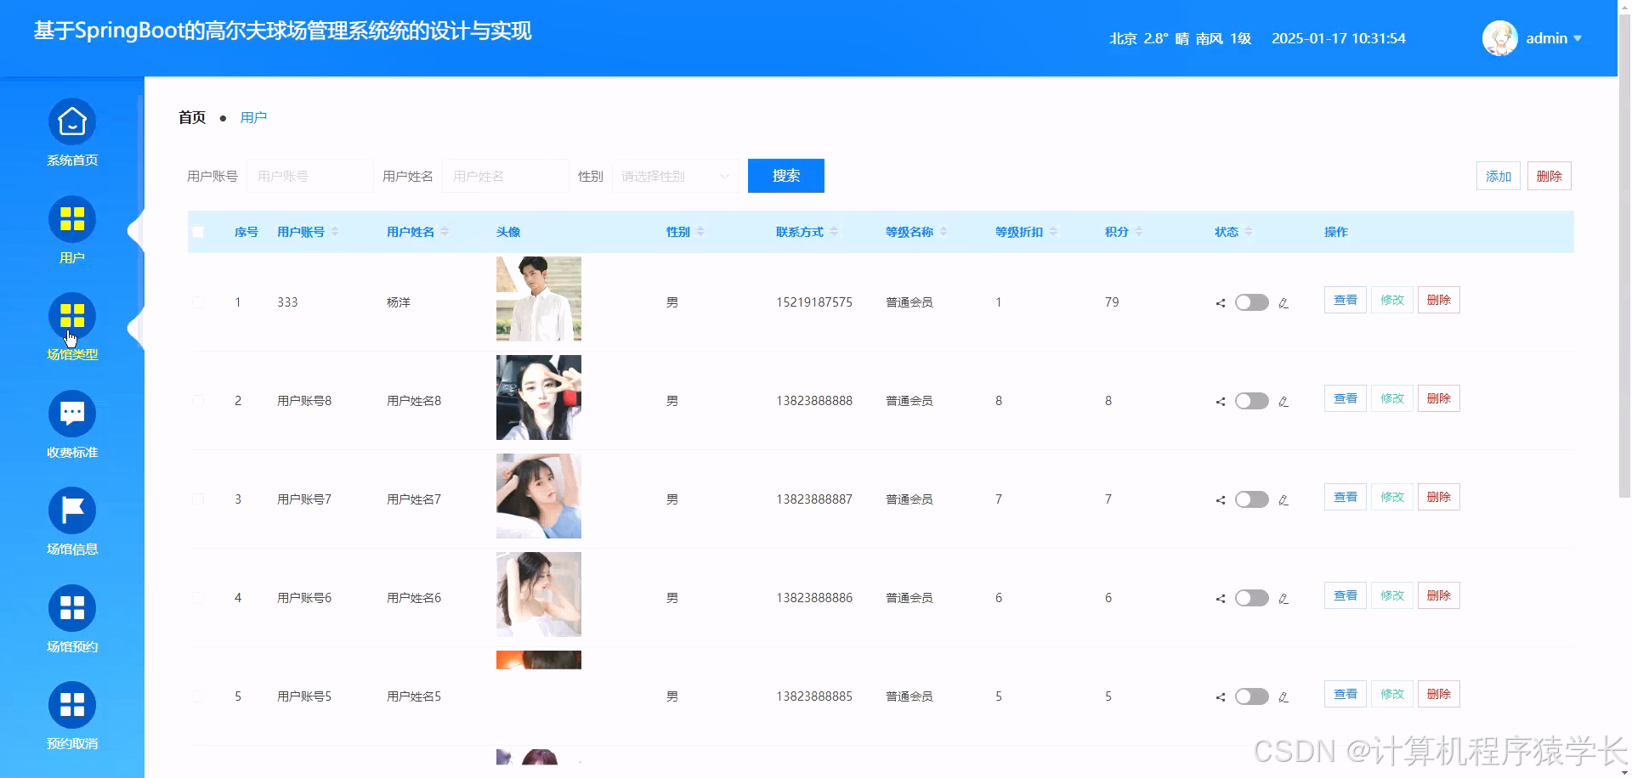Click the 添加 add button
Image resolution: width=1632 pixels, height=778 pixels.
(x=1498, y=176)
